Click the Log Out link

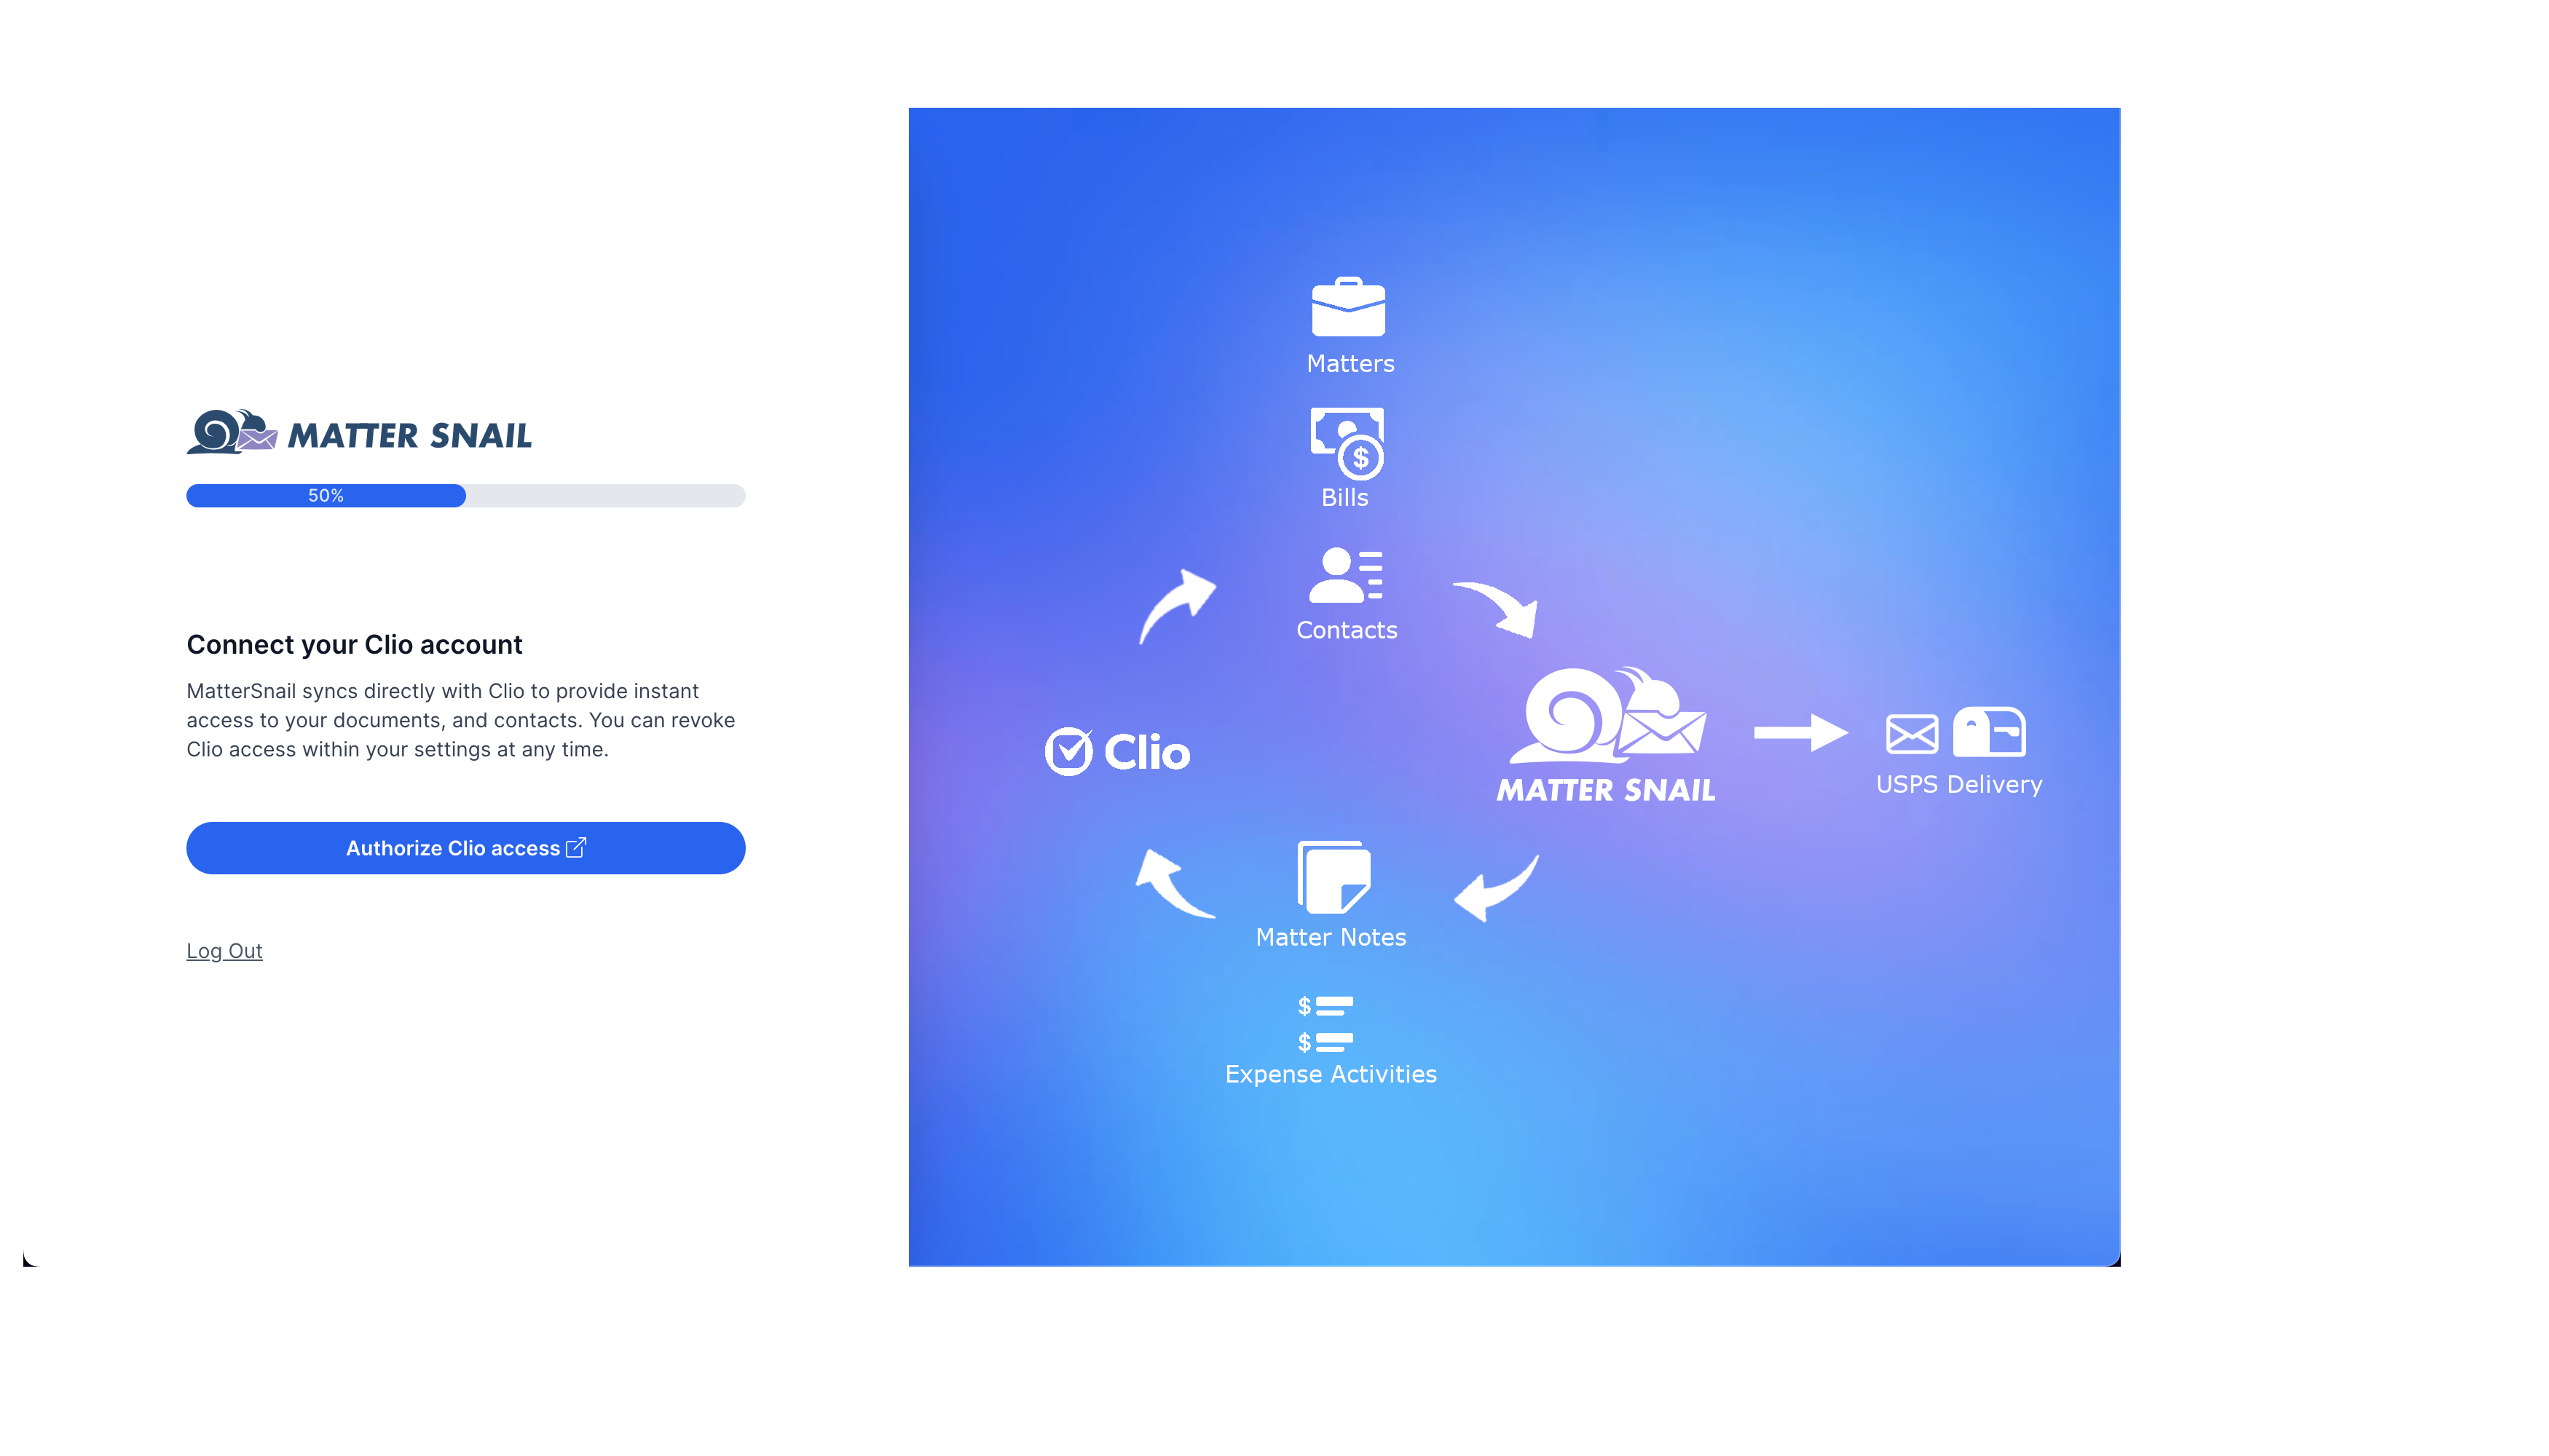(x=224, y=951)
